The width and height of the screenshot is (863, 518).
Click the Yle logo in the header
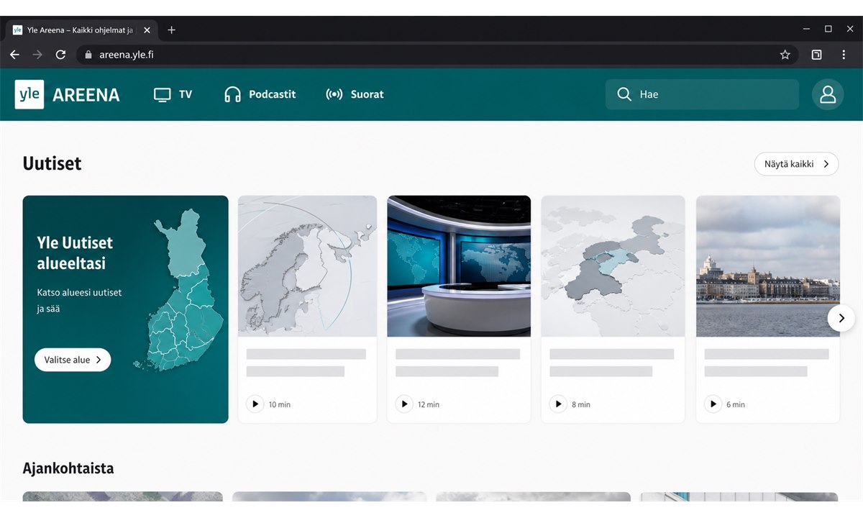click(x=29, y=94)
